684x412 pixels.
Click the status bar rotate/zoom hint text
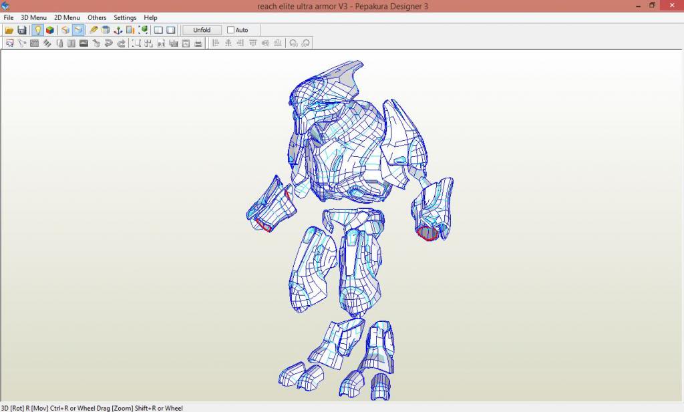tap(92, 408)
